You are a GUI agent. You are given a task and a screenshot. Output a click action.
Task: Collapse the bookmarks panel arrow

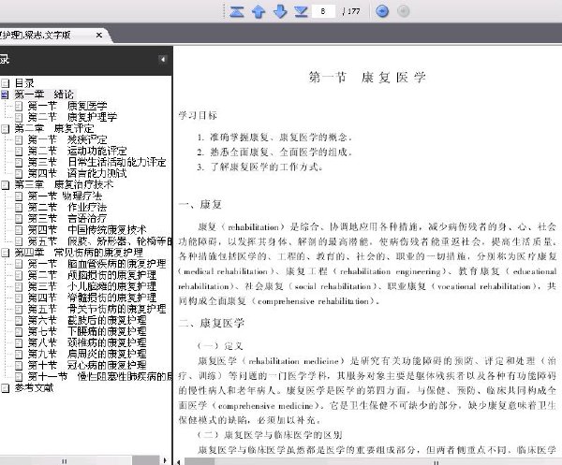[163, 59]
